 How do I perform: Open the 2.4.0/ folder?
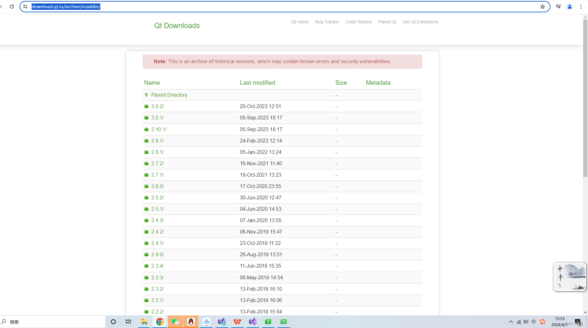coord(157,255)
